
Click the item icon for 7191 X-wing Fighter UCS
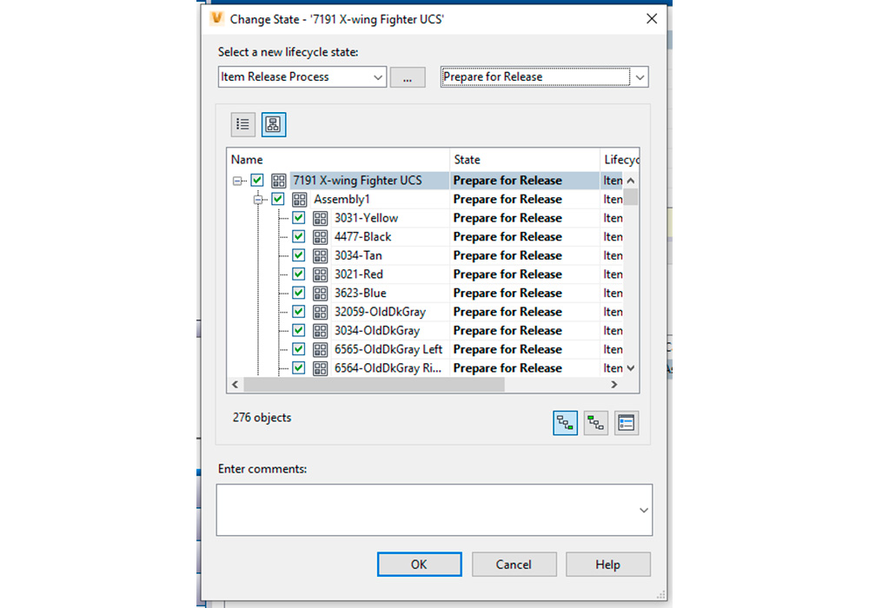[278, 181]
